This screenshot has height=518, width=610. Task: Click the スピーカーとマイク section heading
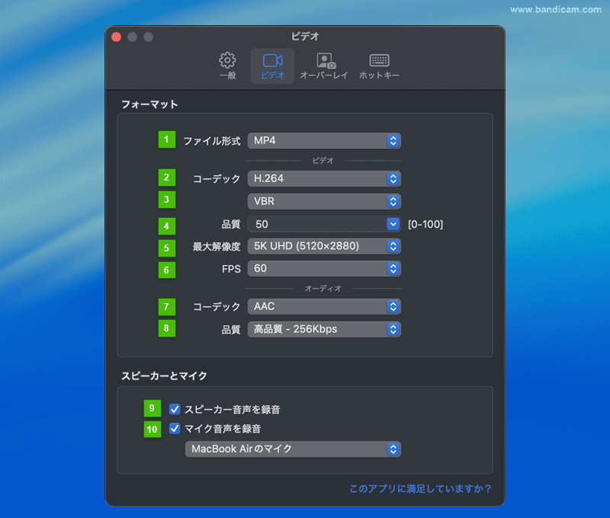164,376
